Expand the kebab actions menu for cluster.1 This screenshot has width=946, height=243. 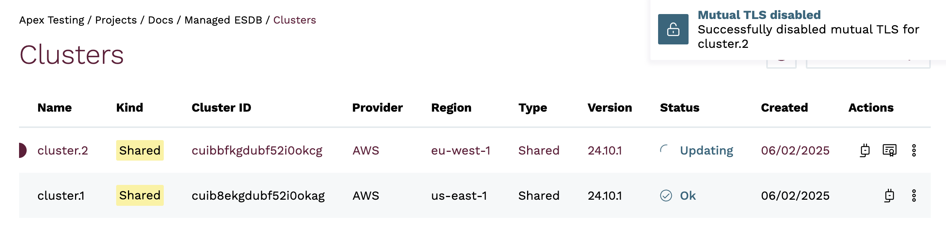(x=914, y=196)
